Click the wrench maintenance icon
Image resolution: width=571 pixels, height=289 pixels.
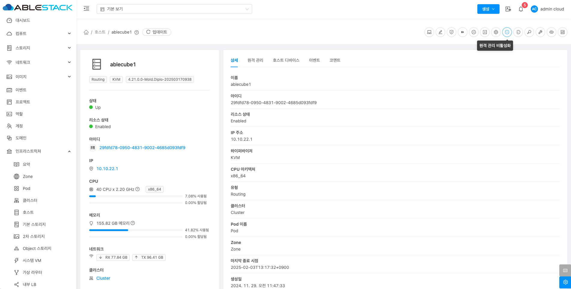point(540,32)
